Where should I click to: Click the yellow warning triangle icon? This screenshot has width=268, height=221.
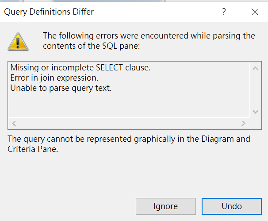pos(18,41)
